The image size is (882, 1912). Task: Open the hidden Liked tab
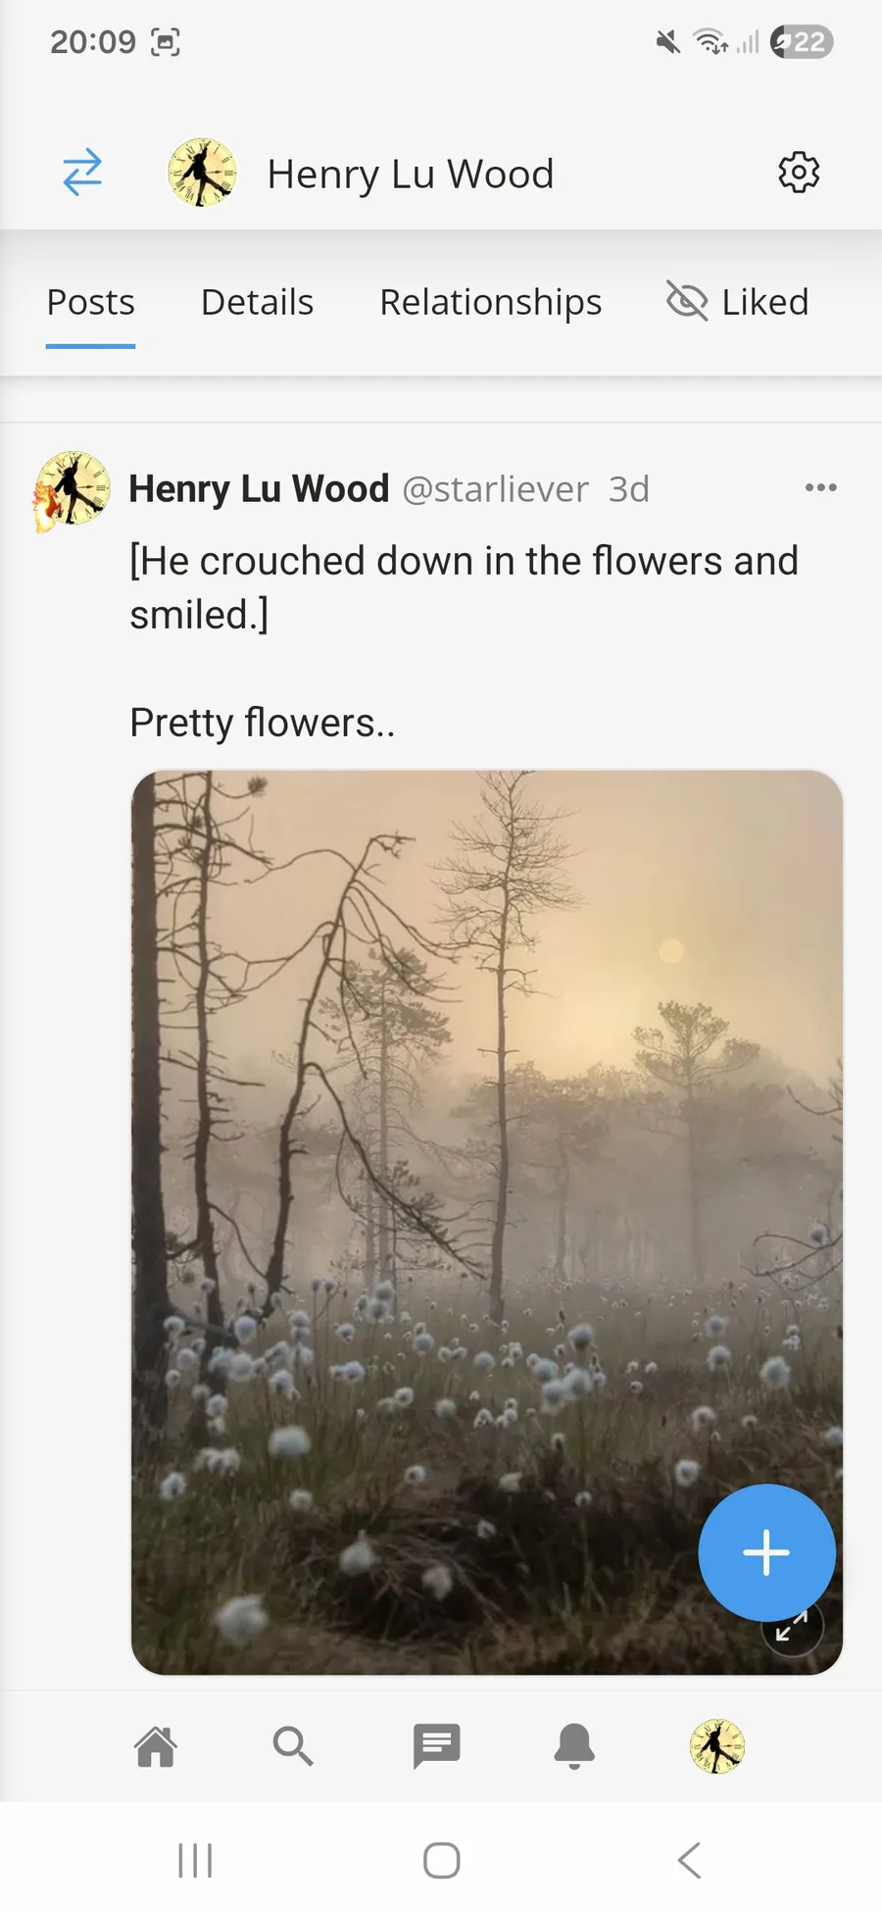[738, 302]
